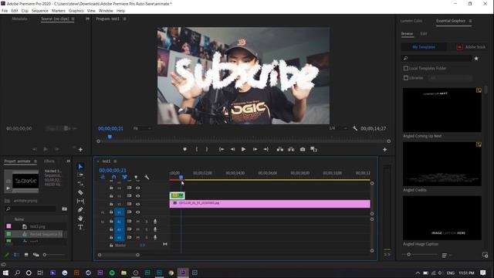Open the Sequence menu
Screen dimensions: 494x278
40,11
